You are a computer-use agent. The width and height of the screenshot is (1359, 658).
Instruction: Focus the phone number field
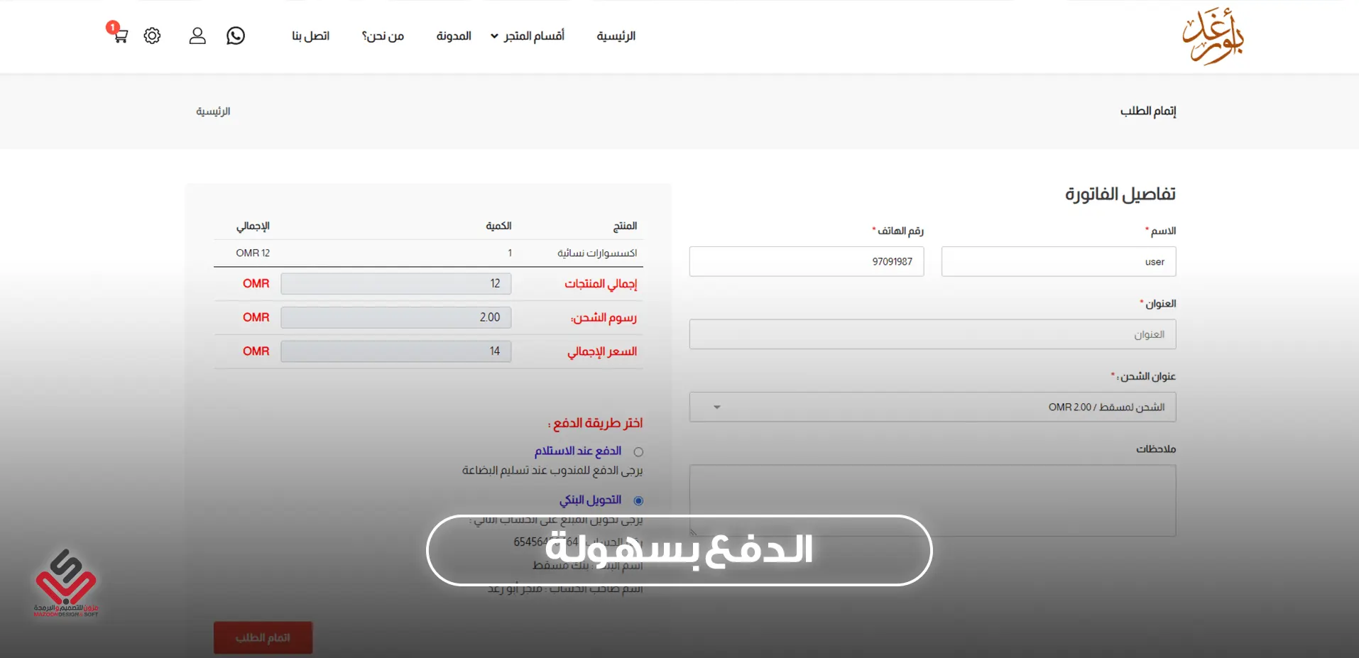click(x=806, y=262)
